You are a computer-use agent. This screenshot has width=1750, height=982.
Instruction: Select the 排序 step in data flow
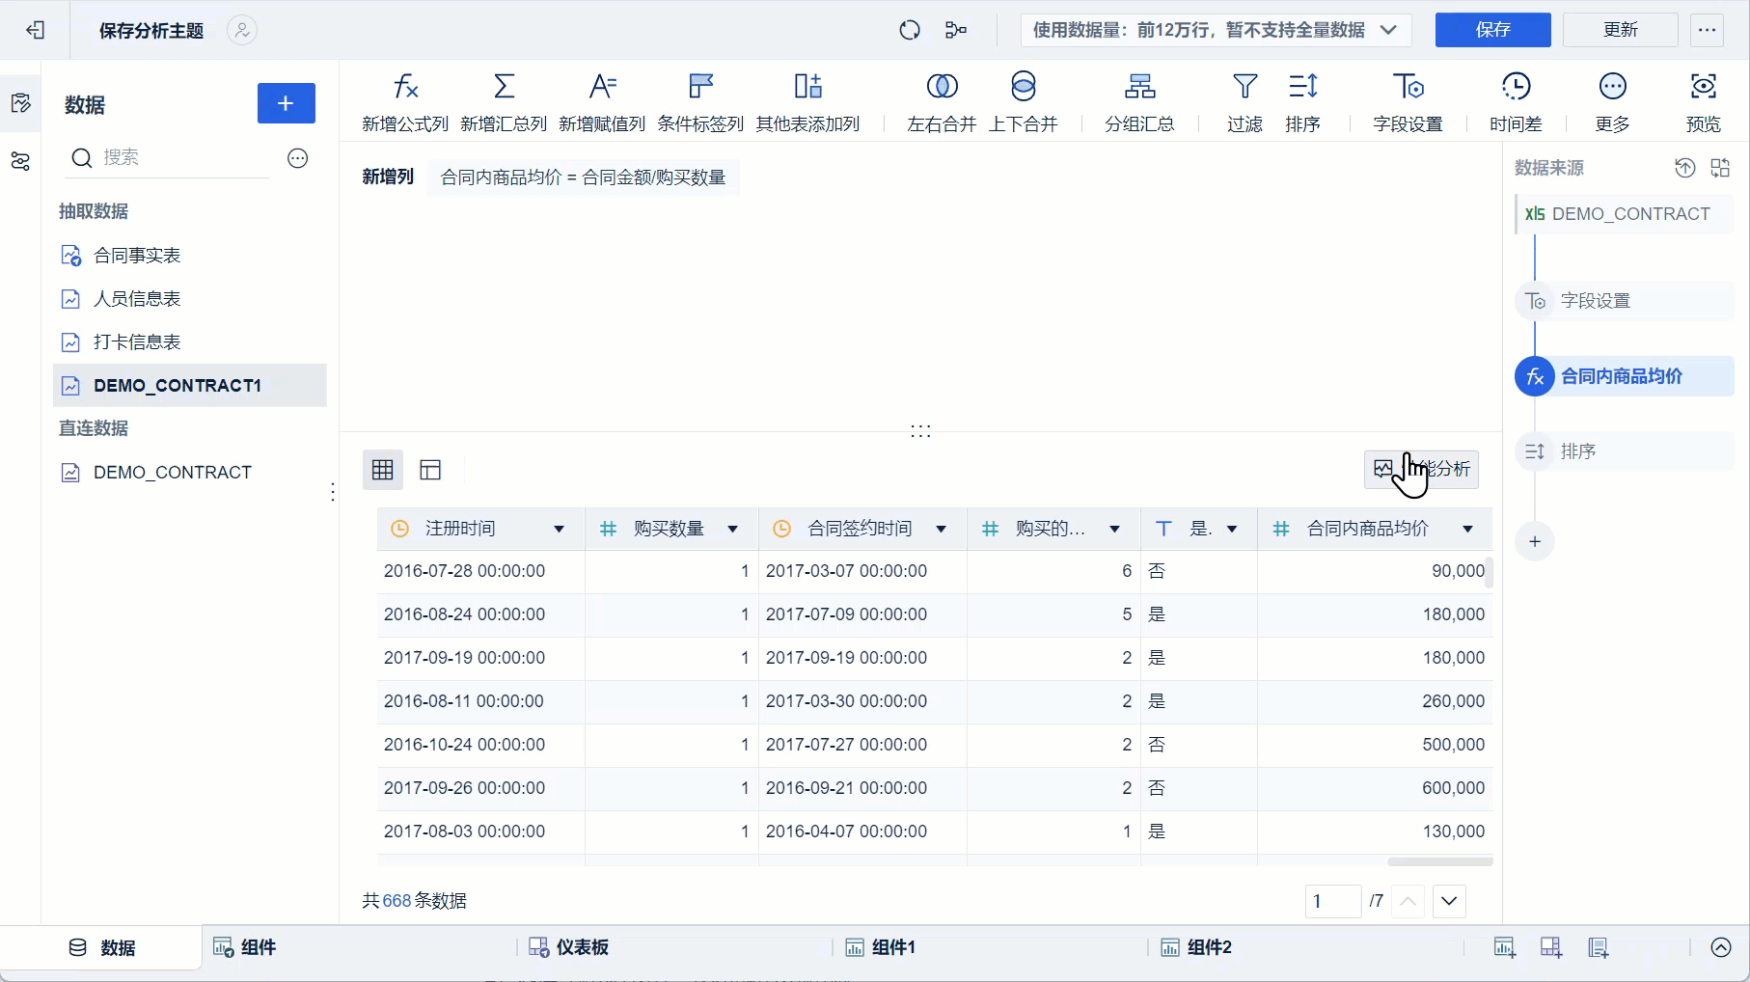[x=1625, y=451]
